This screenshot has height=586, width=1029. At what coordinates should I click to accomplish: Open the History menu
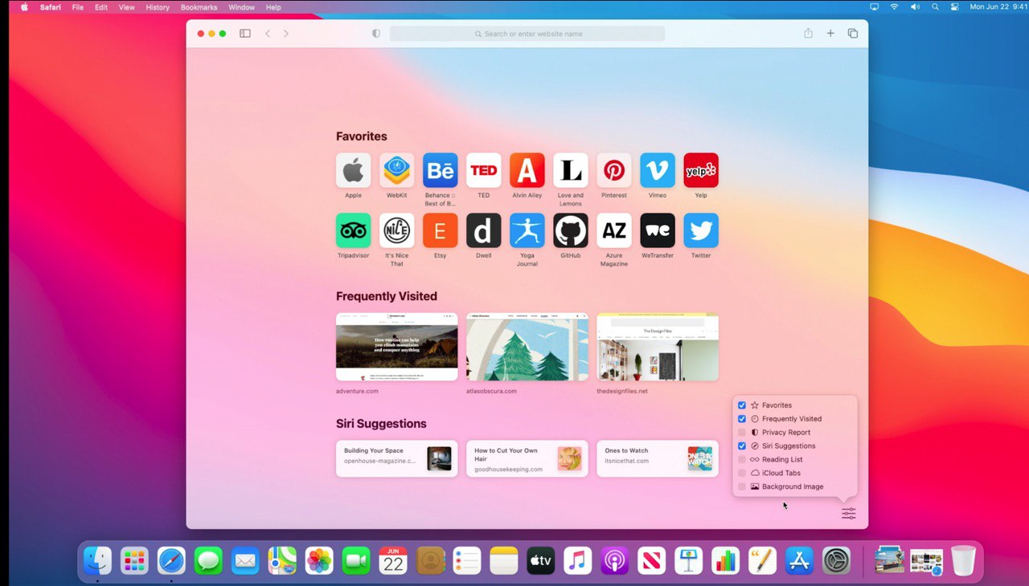pos(158,7)
